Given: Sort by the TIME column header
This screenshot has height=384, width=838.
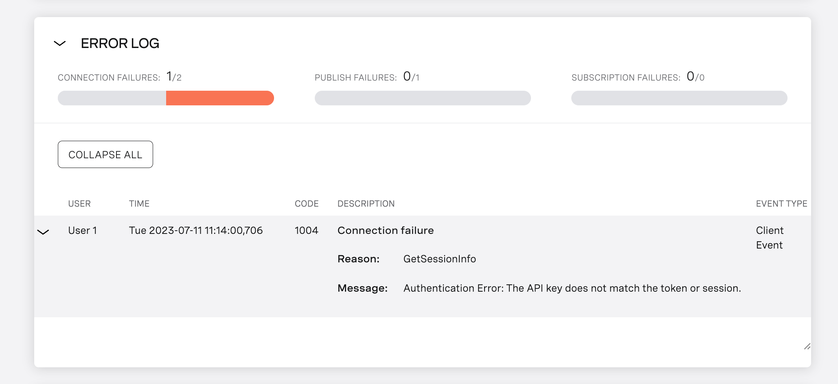Looking at the screenshot, I should (x=139, y=203).
